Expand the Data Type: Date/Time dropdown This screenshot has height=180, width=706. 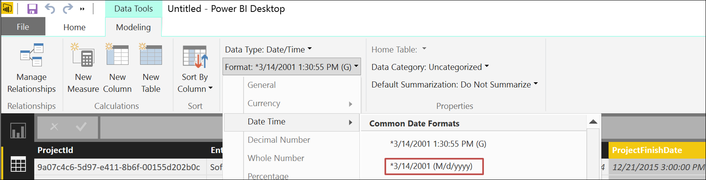(268, 49)
